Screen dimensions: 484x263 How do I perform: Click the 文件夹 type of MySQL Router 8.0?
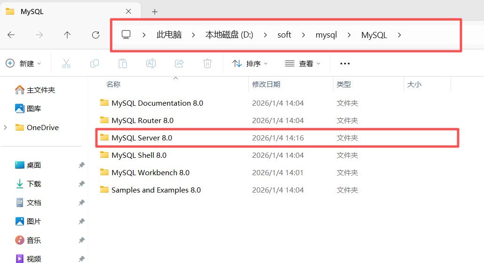tap(347, 120)
